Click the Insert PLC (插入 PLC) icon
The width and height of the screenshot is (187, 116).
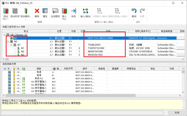pyautogui.click(x=64, y=11)
